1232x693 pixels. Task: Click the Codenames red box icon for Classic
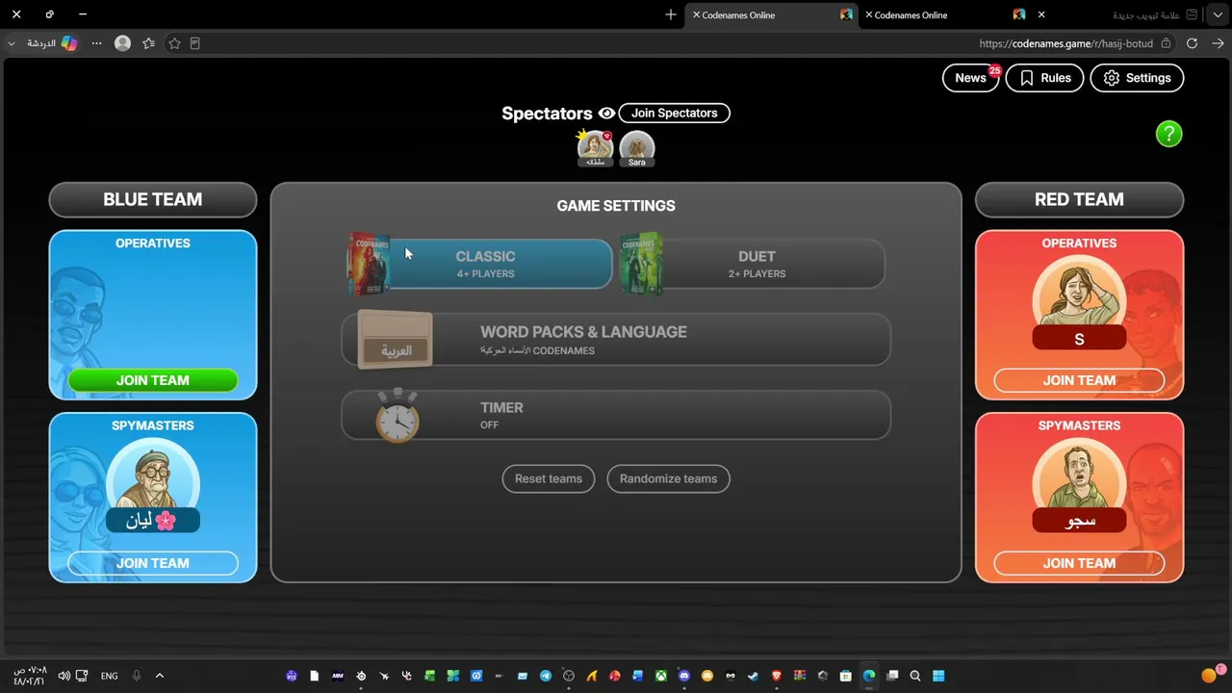tap(369, 264)
